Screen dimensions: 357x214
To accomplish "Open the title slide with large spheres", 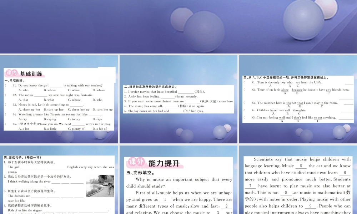I will pos(178,27).
